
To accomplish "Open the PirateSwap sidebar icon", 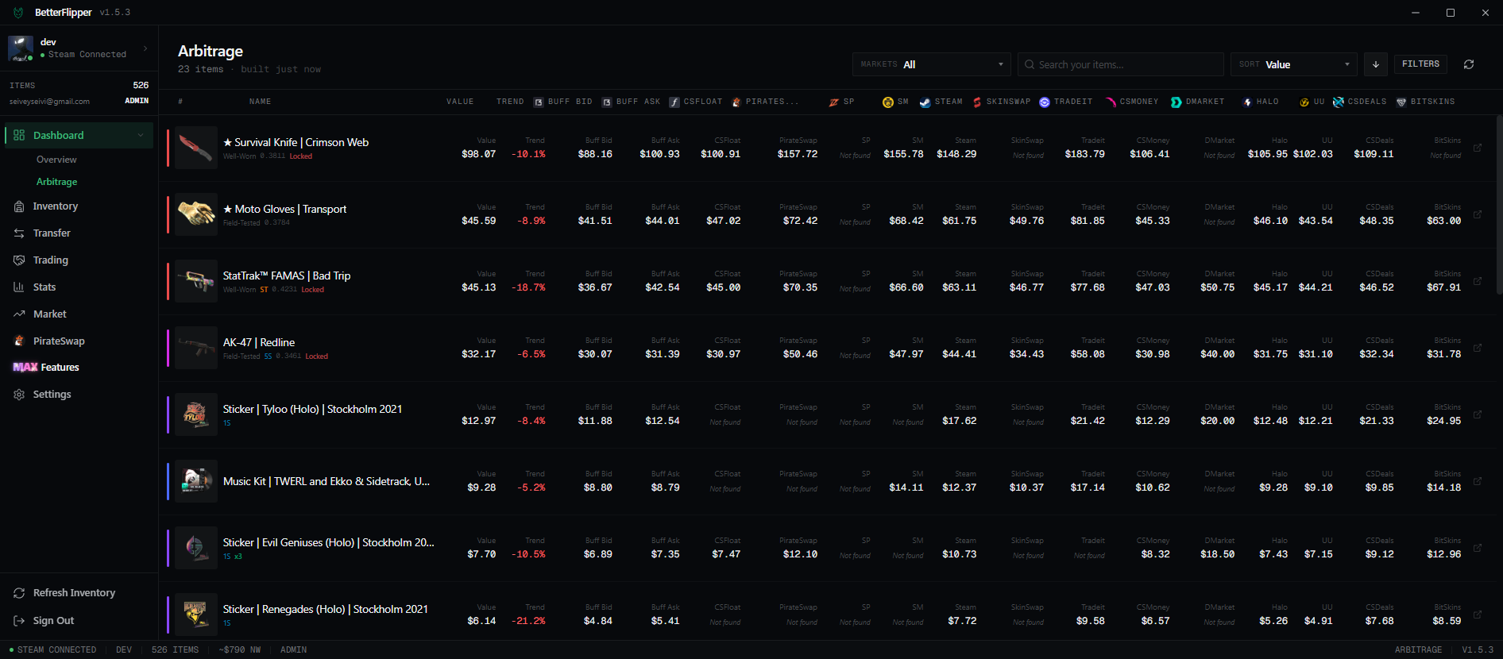I will pos(19,341).
